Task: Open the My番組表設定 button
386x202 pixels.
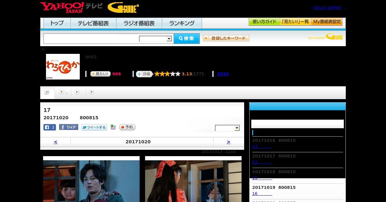Action: [327, 22]
